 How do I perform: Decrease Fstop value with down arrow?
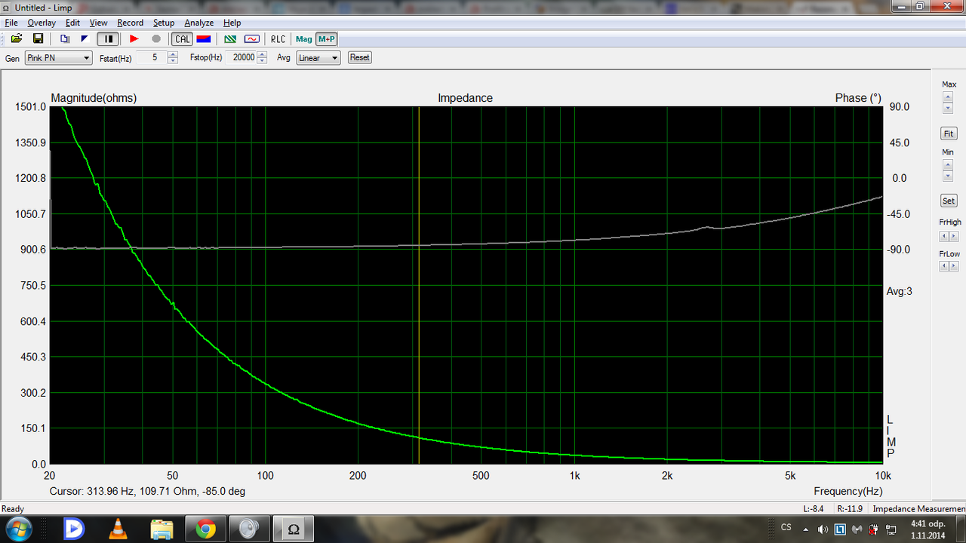[262, 60]
